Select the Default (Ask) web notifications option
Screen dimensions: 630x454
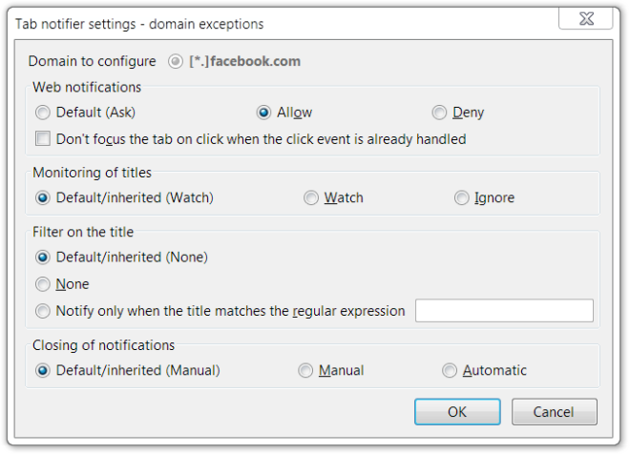tap(43, 113)
